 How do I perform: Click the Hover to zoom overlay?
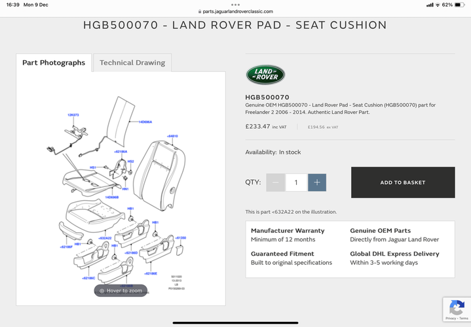tap(121, 290)
